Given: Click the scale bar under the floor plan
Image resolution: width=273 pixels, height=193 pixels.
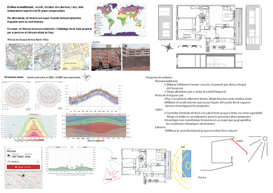Looking at the screenshot, I should [x=190, y=47].
